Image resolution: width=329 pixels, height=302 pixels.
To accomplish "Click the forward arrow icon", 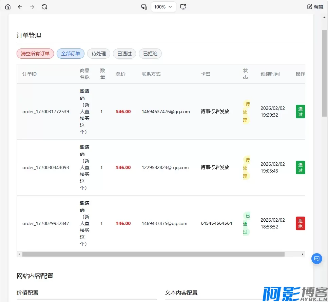I will (32, 7).
